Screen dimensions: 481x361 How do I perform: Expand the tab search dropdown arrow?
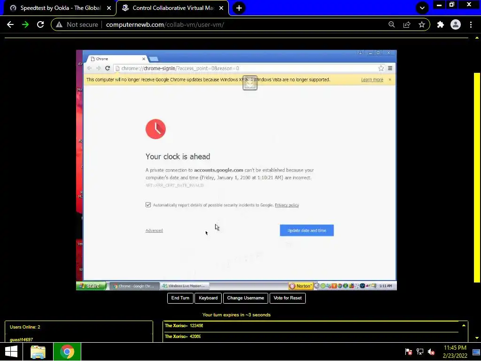[422, 8]
